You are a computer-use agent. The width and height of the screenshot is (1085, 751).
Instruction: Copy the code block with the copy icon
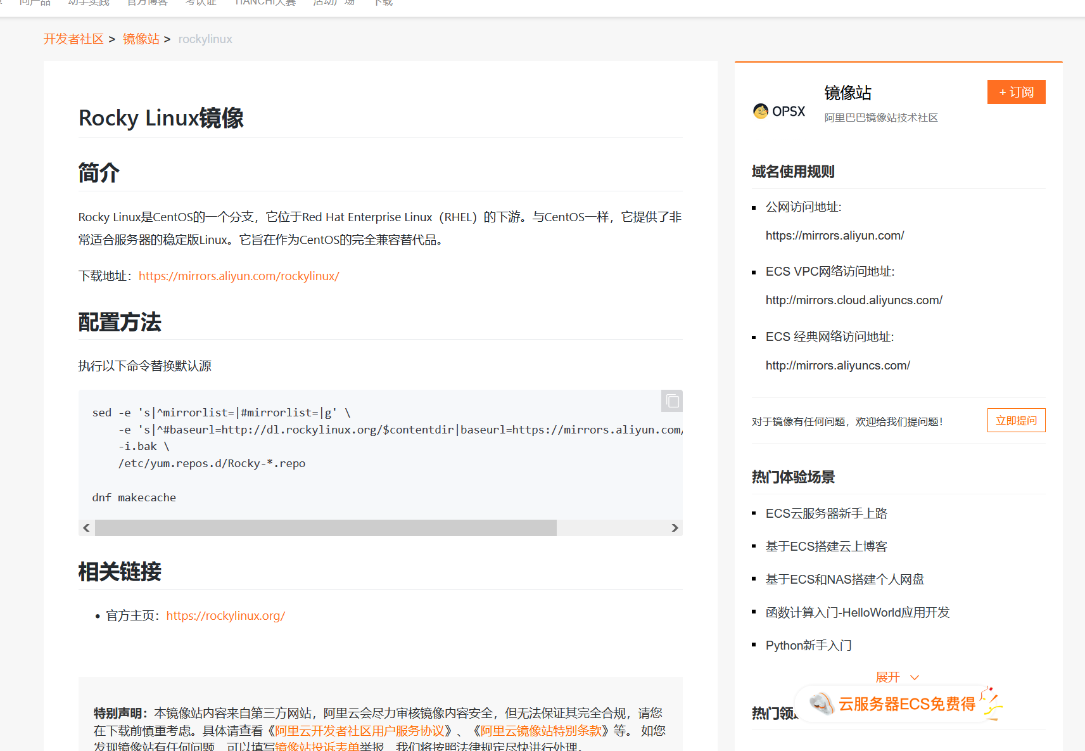pos(672,401)
